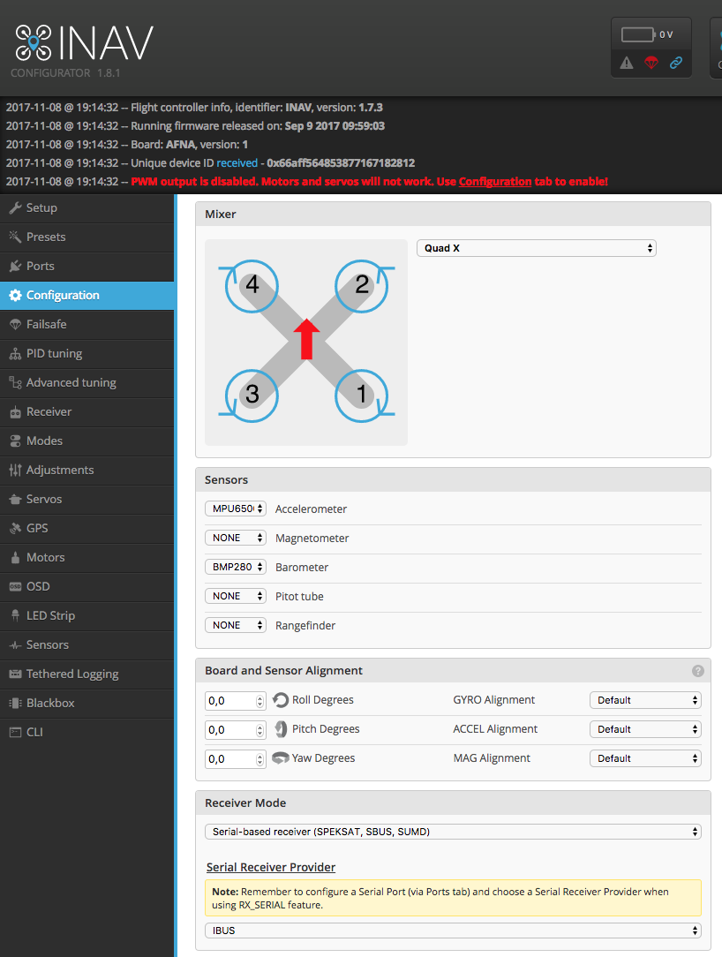Click the blue 'received' log link

237,163
